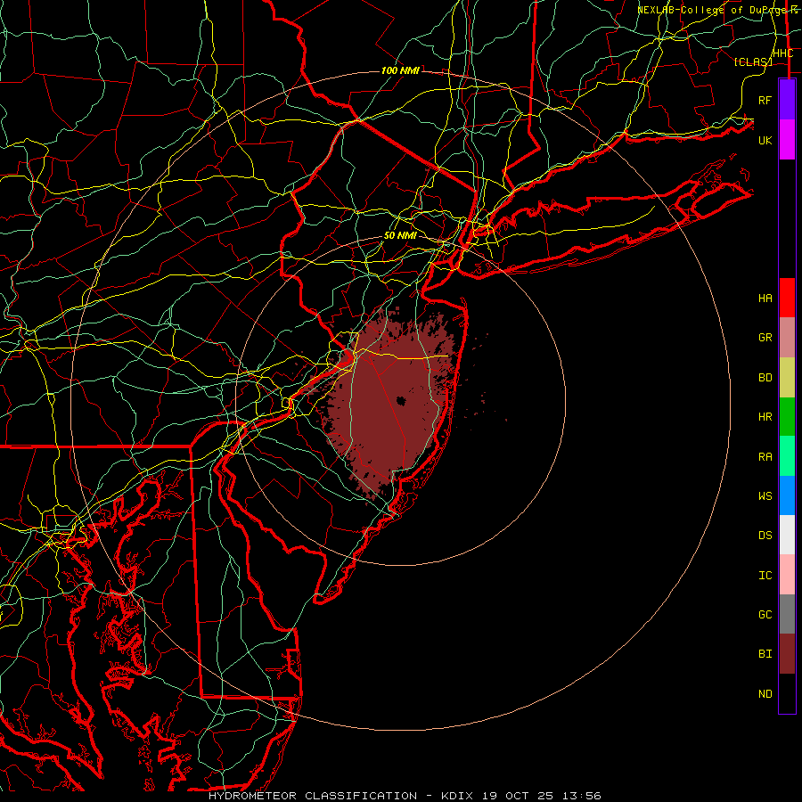Screen dimensions: 802x802
Task: Click the KDIX radar site identifier
Action: coord(459,796)
